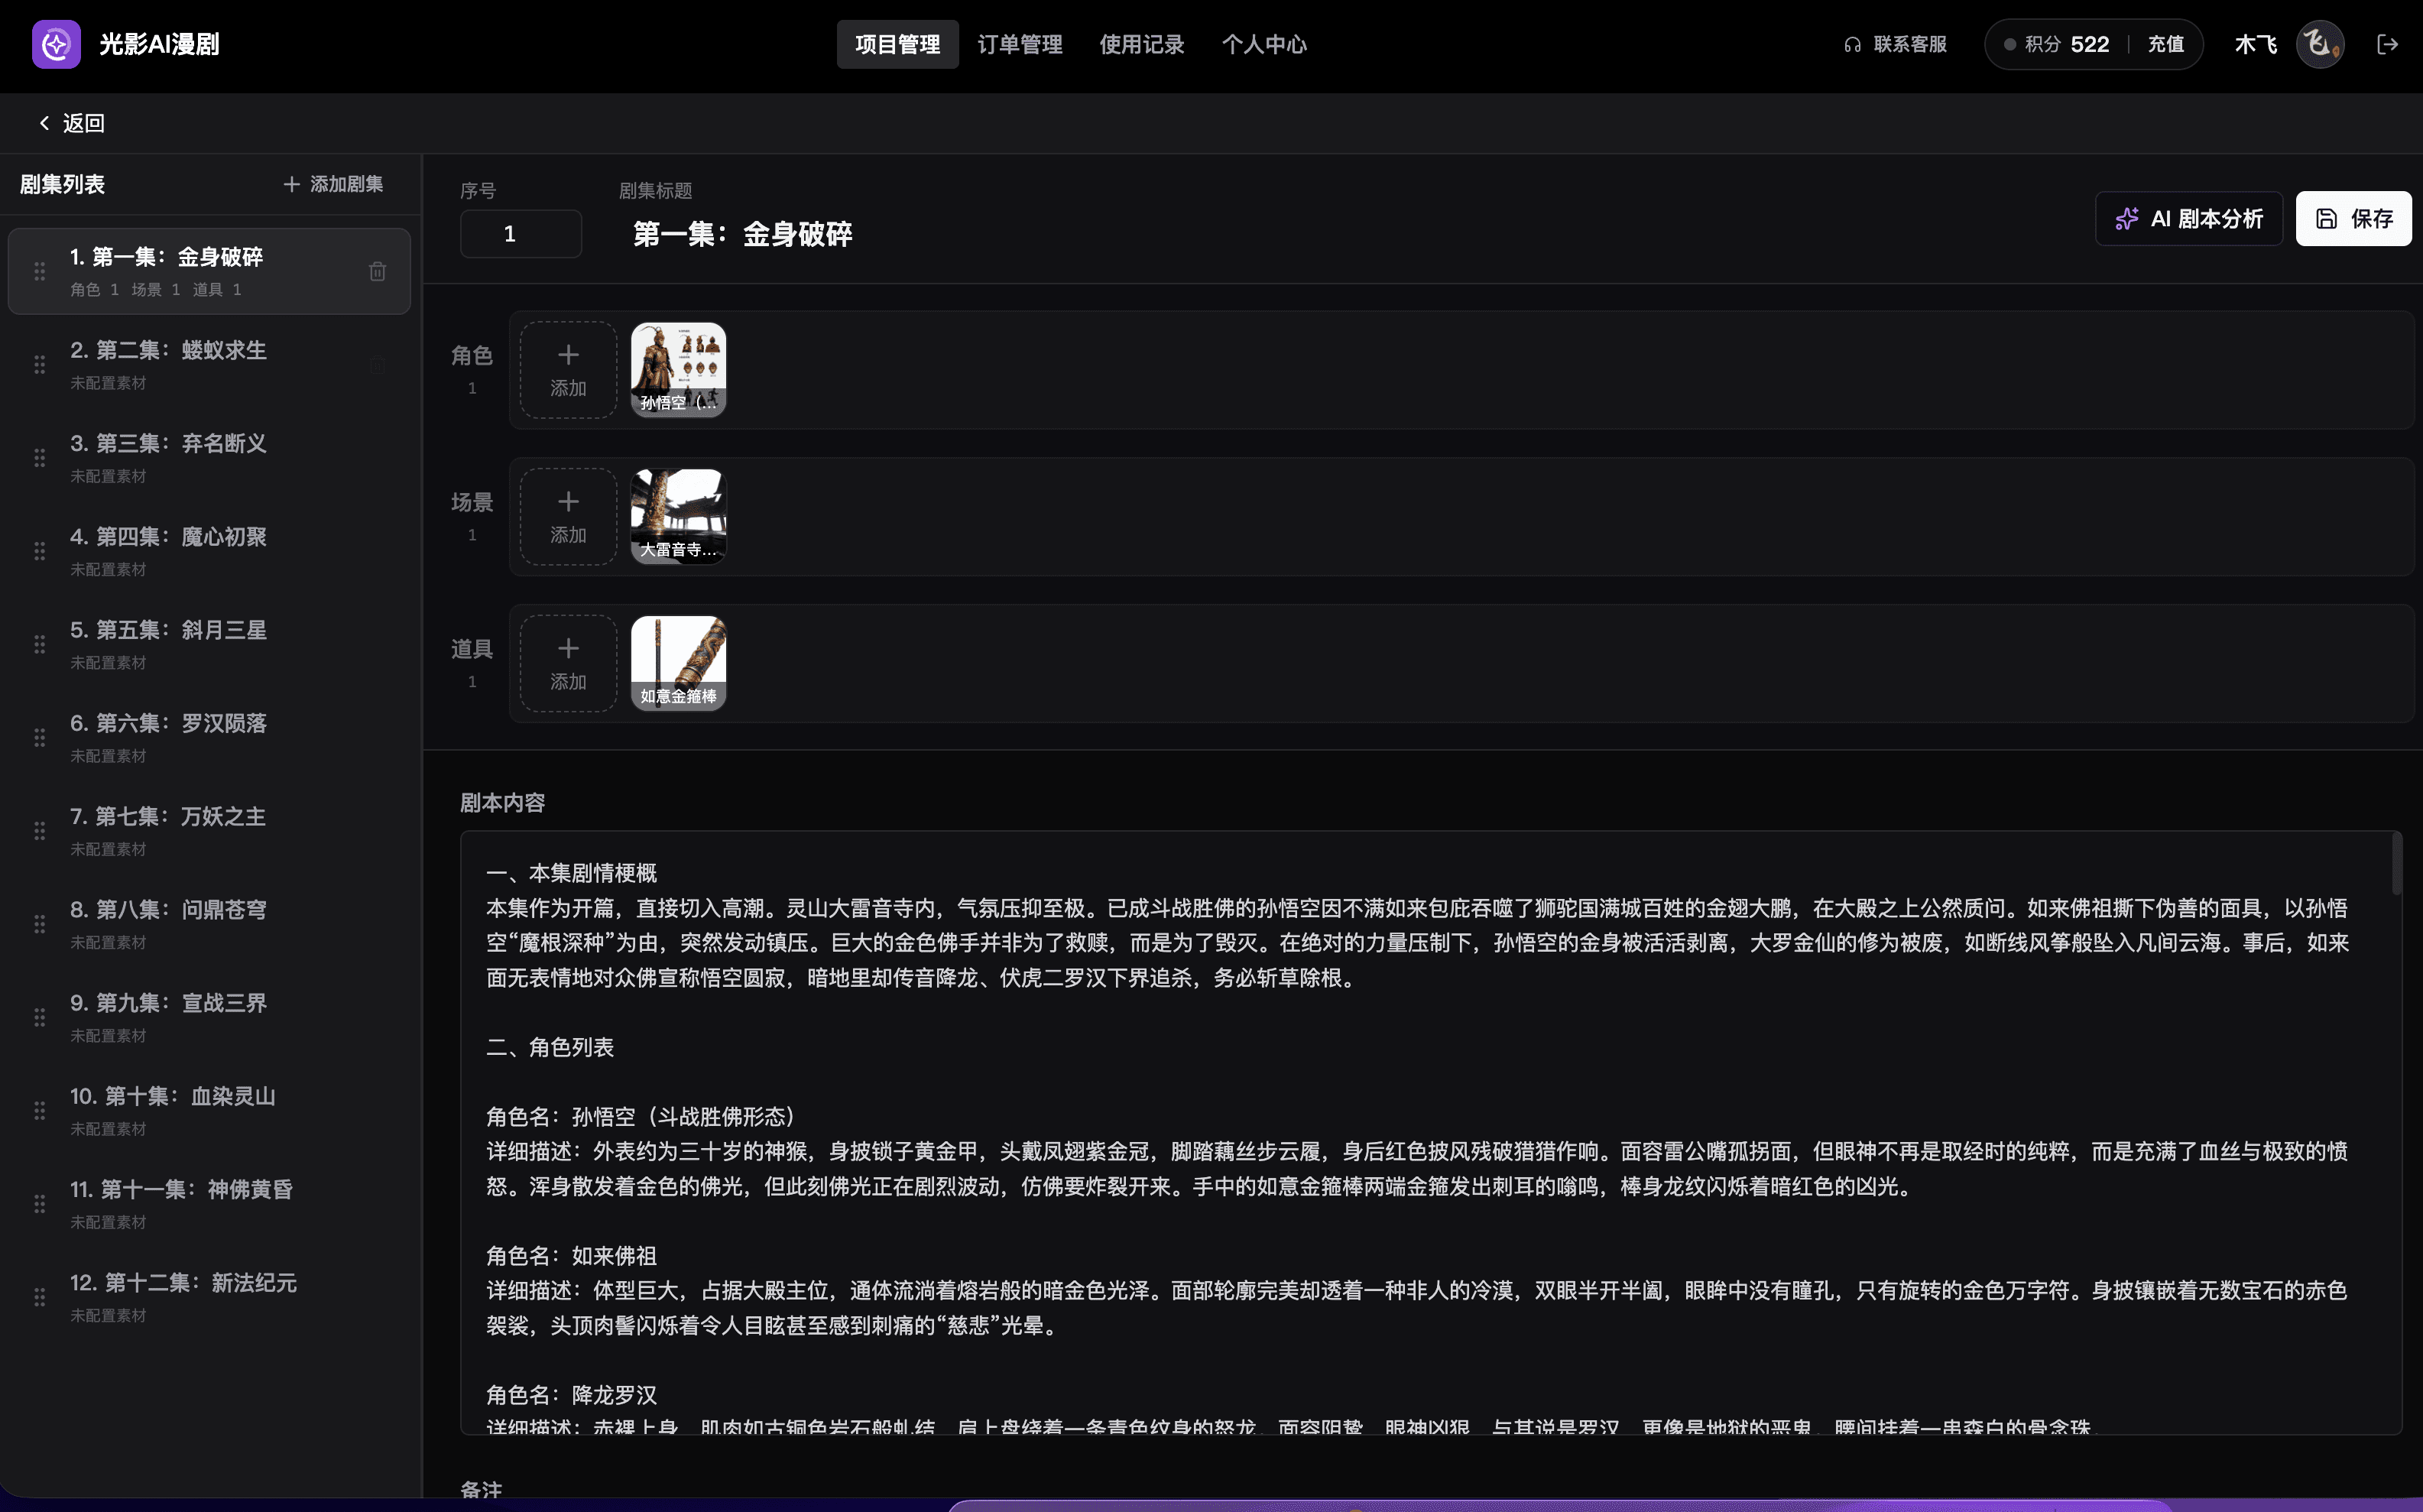Open the 使用记录 section
Viewport: 2423px width, 1512px height.
[x=1141, y=44]
